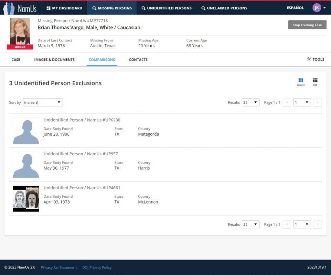Go to previous page using top arrow
This screenshot has width=331, height=275.
click(x=287, y=103)
